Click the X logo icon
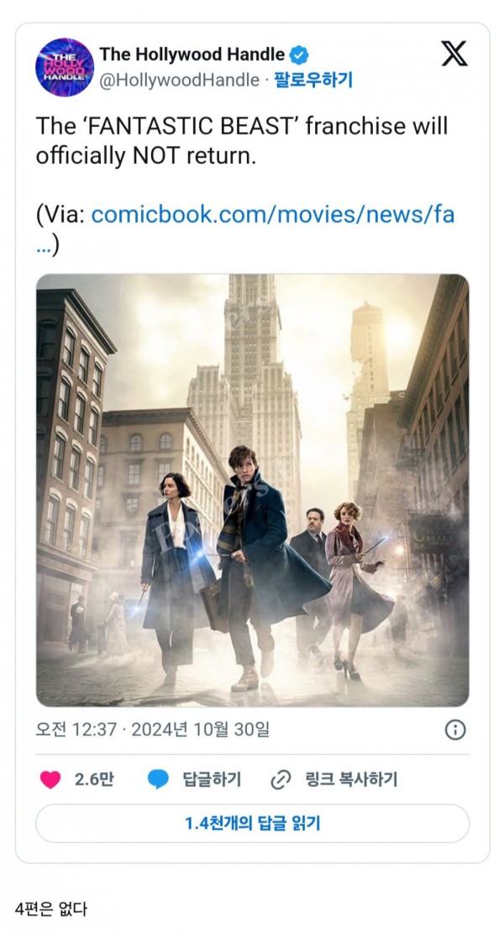 [454, 54]
